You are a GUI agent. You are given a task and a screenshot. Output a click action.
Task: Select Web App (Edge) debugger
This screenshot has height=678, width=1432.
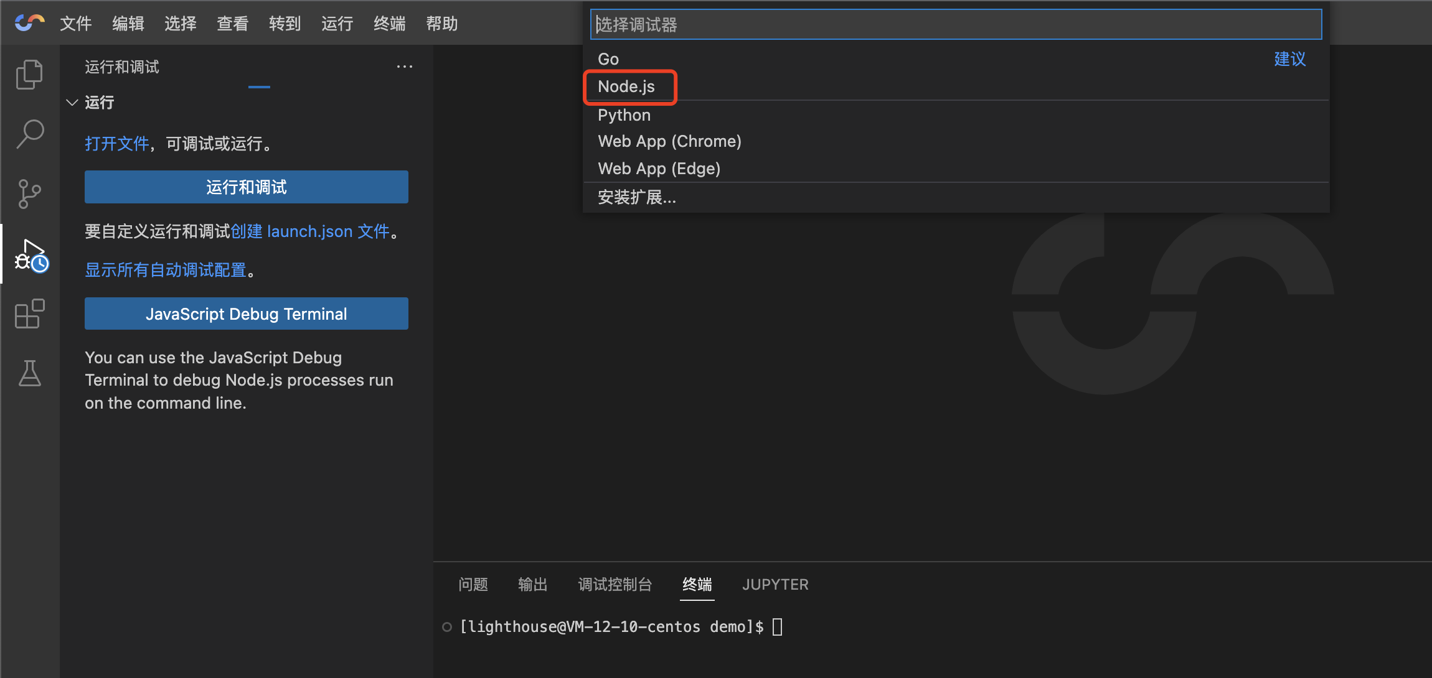tap(956, 169)
